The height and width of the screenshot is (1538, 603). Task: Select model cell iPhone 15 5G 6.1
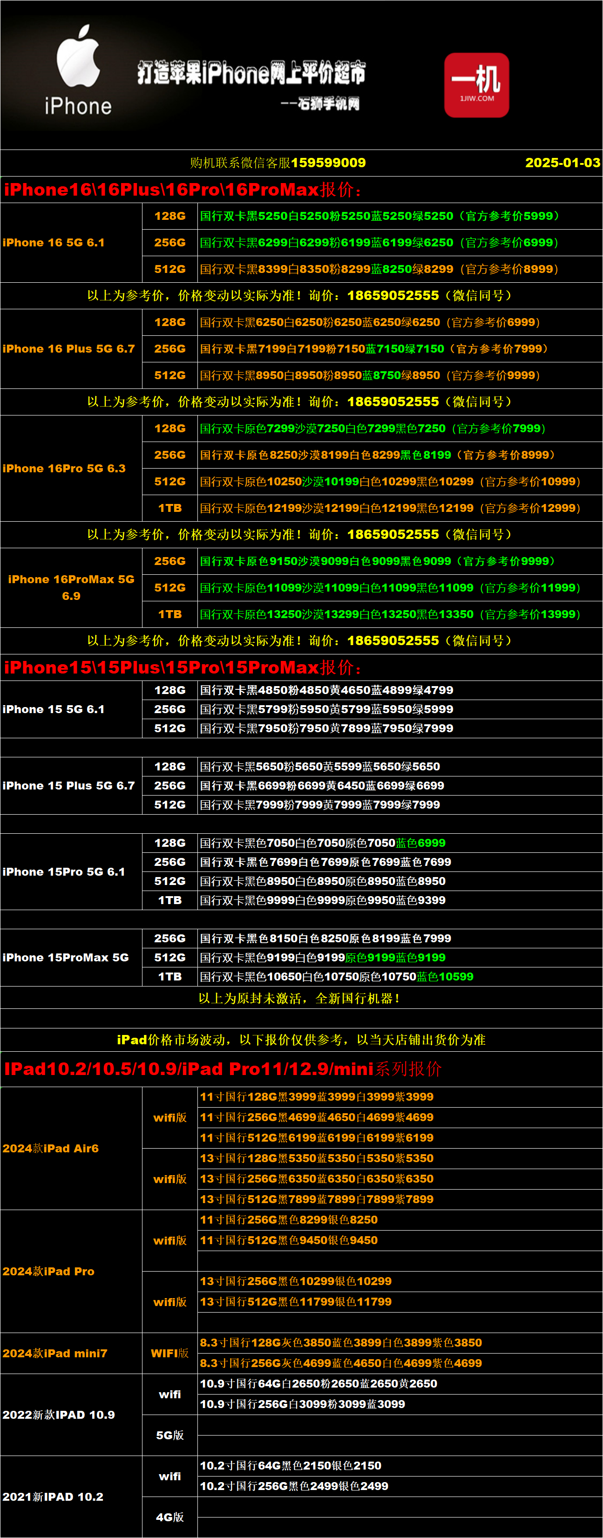[71, 709]
